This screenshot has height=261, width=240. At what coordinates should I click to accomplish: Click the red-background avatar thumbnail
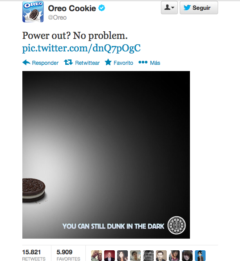point(109,256)
